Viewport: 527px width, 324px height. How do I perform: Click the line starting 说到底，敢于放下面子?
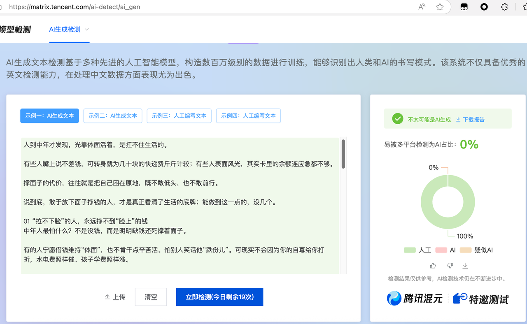pyautogui.click(x=149, y=202)
